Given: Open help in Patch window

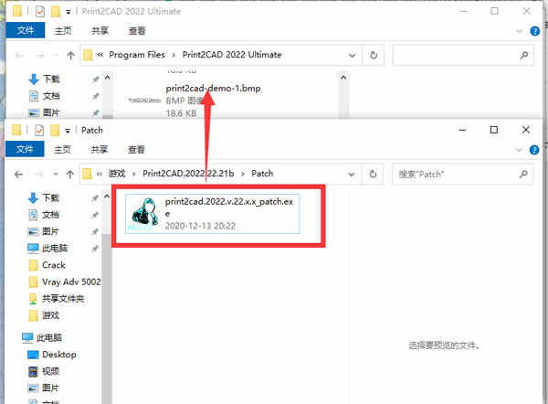Looking at the screenshot, I should pyautogui.click(x=534, y=150).
